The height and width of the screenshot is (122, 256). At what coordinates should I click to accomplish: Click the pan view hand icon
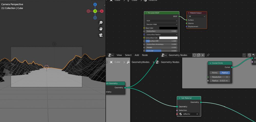click(101, 29)
